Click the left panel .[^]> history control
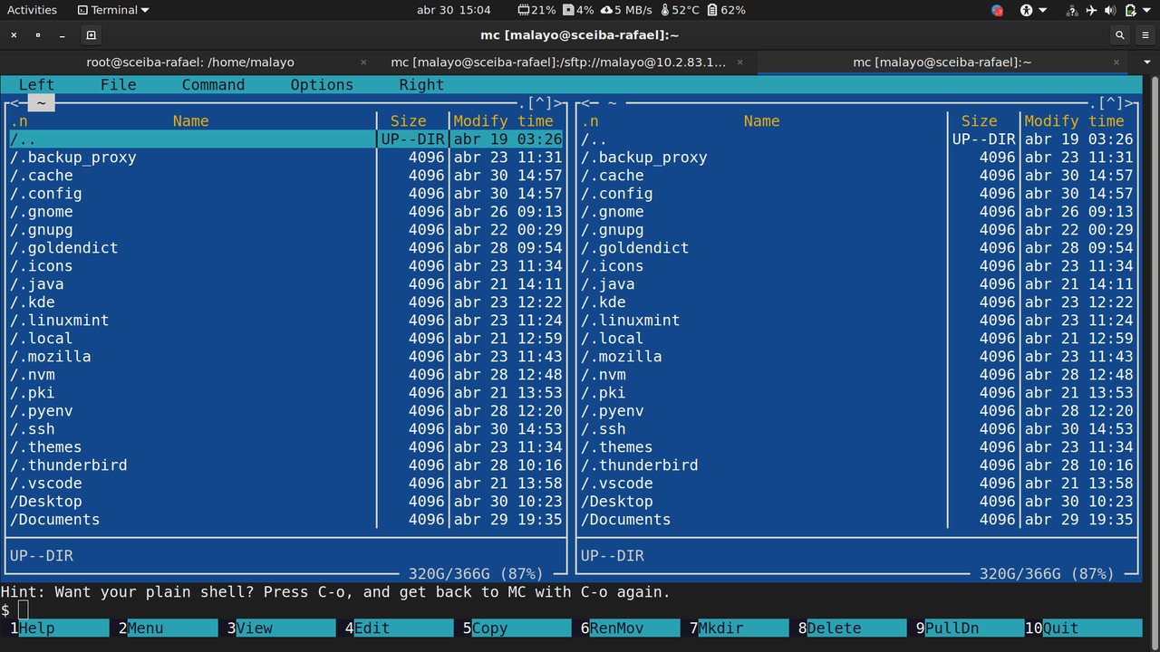The width and height of the screenshot is (1160, 652). point(539,103)
